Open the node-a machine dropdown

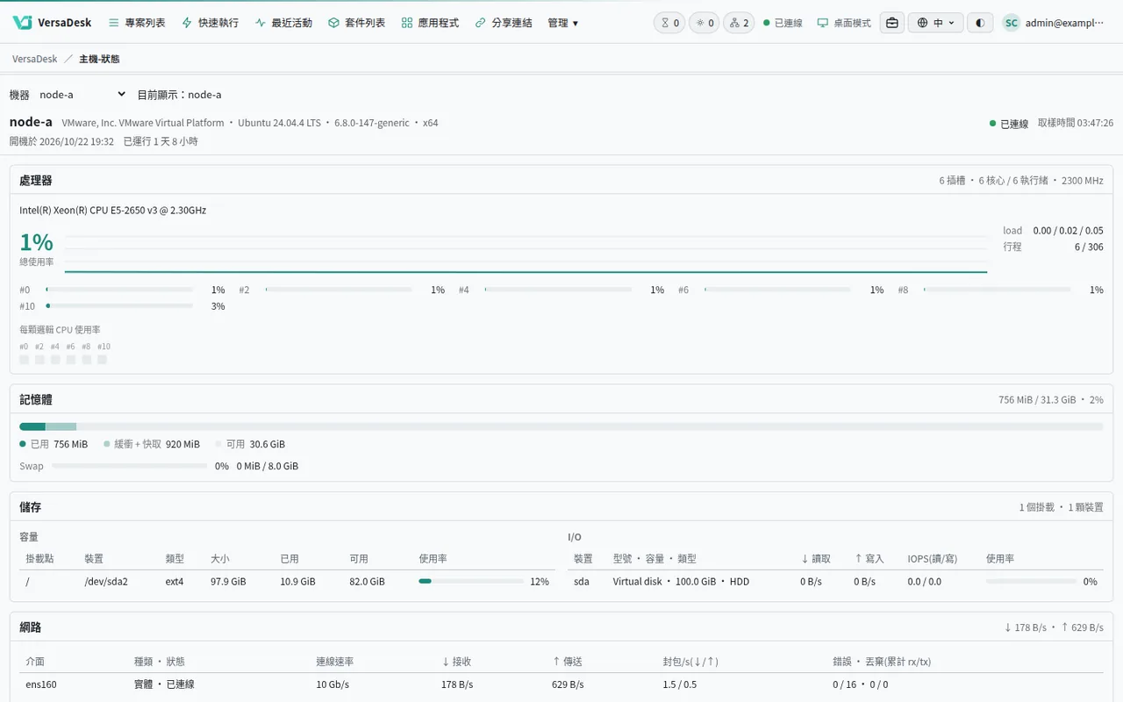(82, 95)
